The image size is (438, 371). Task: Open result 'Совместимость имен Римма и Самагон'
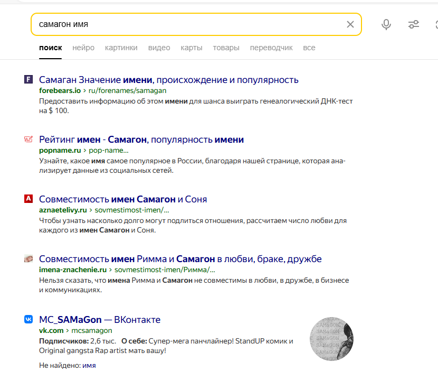point(180,259)
